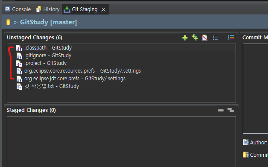
Task: Click the yellow repository icon beside GitStudy
Action: click(8, 22)
